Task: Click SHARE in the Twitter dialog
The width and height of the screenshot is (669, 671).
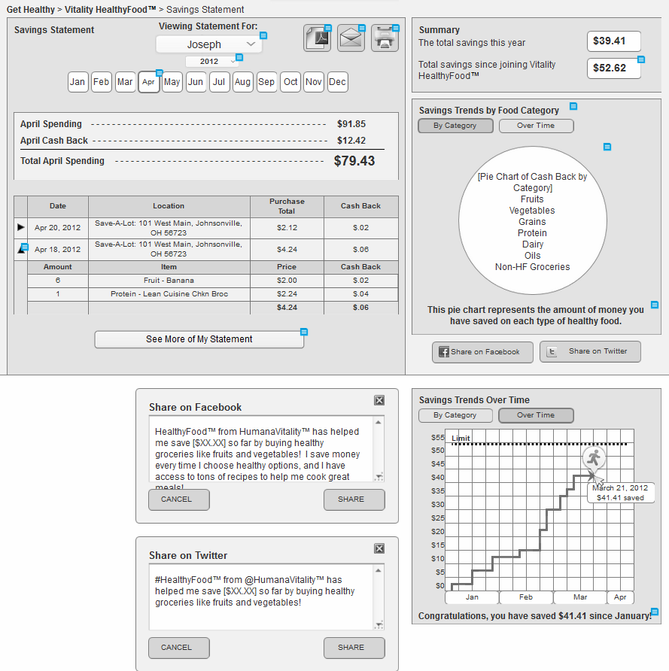Action: (x=354, y=648)
